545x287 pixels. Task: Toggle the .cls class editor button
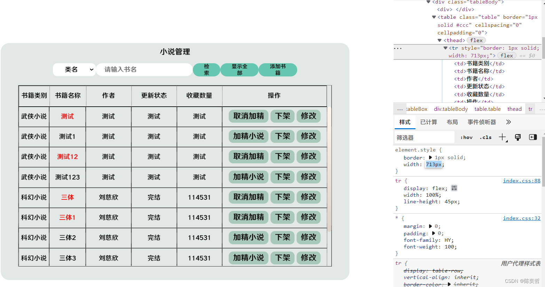tap(485, 137)
